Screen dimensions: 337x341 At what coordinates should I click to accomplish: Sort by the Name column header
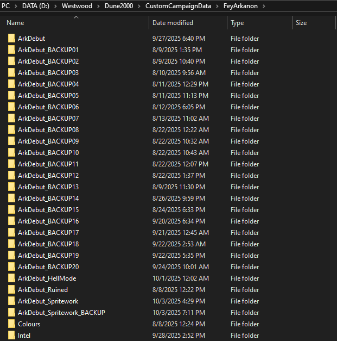coord(76,23)
